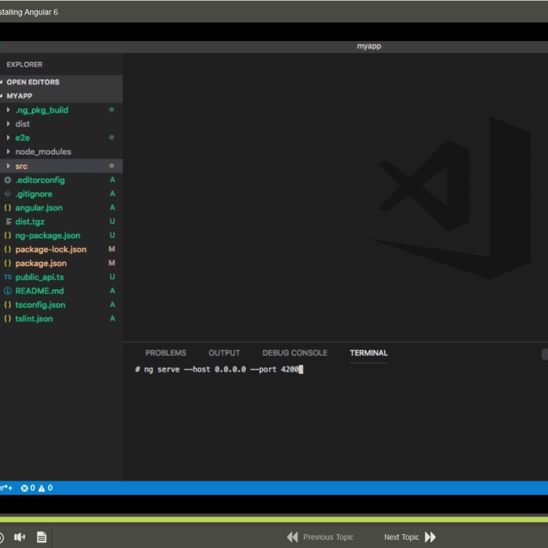Click the braces icon beside tslint.json
Screen dimensions: 548x548
click(x=8, y=319)
